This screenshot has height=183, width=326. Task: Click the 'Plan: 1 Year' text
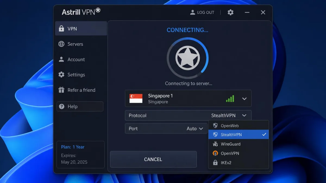pyautogui.click(x=73, y=147)
